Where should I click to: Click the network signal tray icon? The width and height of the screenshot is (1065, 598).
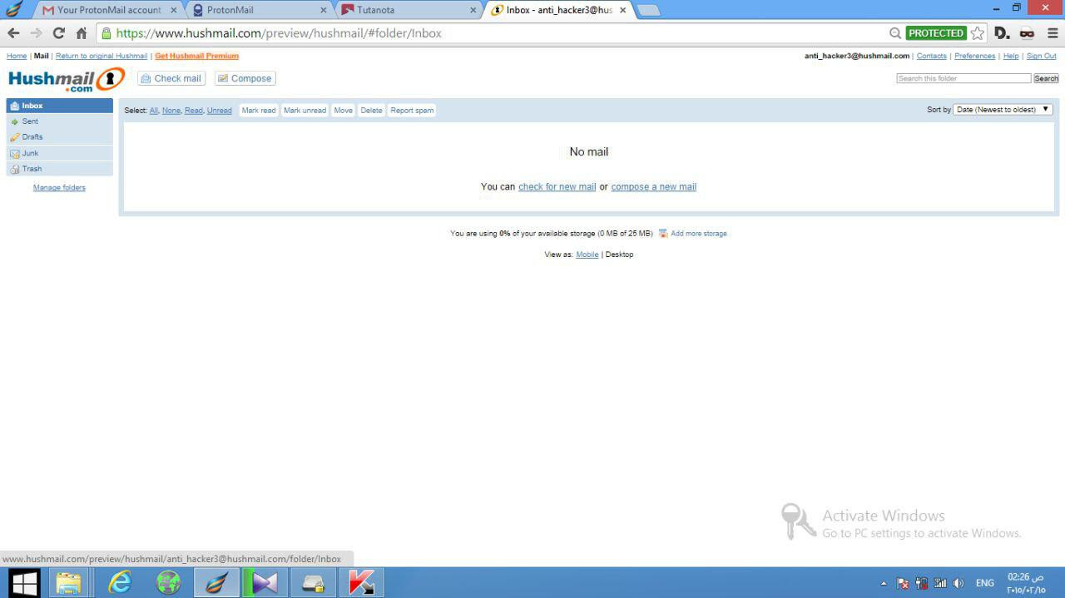pyautogui.click(x=940, y=584)
